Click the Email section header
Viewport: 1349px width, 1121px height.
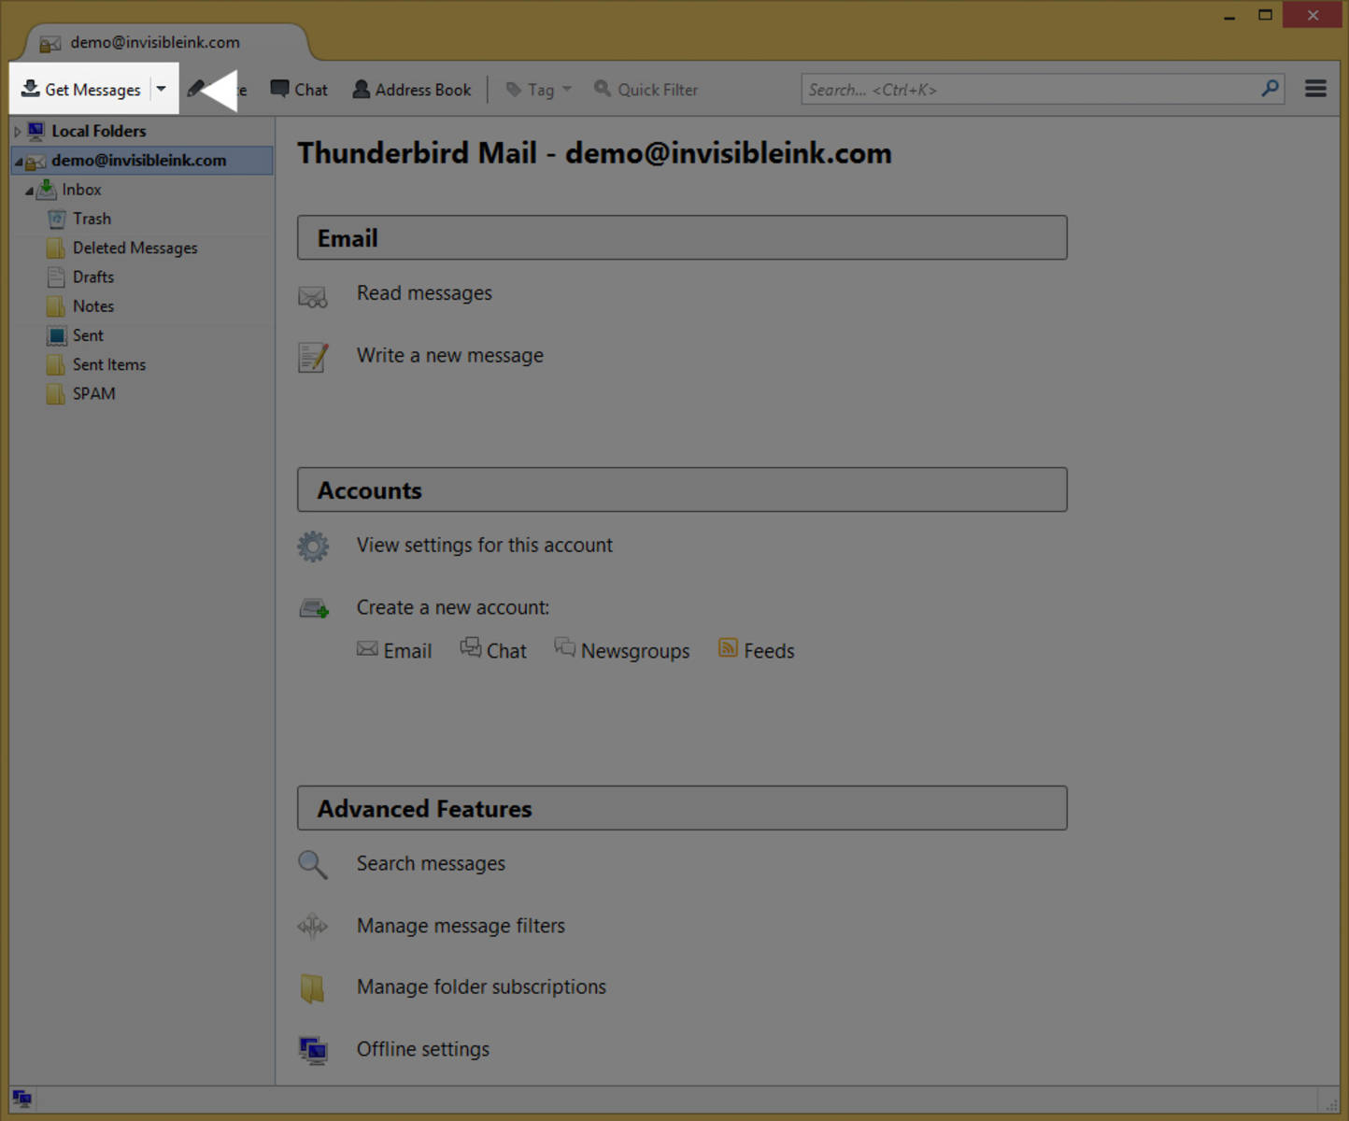[x=682, y=238]
